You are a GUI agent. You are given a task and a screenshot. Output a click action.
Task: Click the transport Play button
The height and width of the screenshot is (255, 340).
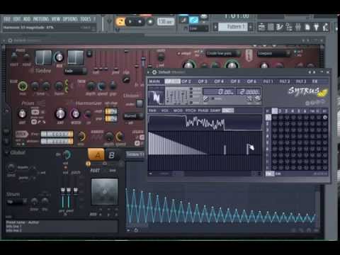point(130,22)
